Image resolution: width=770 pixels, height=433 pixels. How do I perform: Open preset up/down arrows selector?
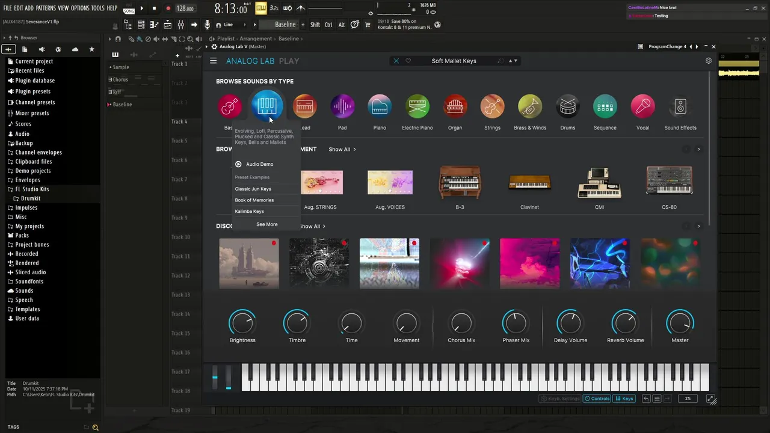point(513,61)
